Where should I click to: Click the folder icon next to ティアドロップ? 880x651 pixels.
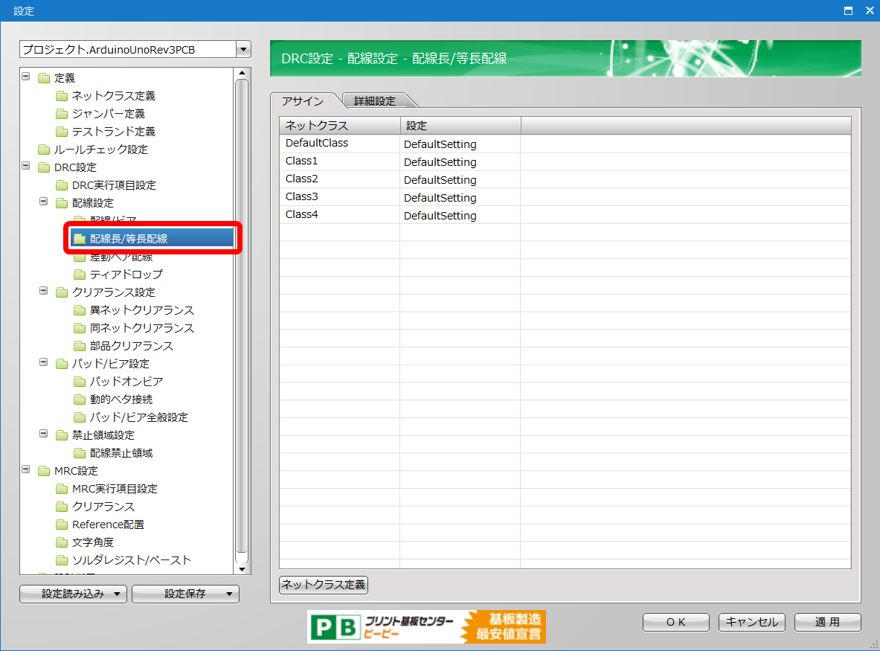click(79, 275)
